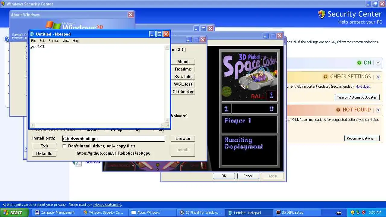Click Notepad horizontal scrollbar right arrow
Viewport: 386px width, 217px height.
(x=162, y=125)
